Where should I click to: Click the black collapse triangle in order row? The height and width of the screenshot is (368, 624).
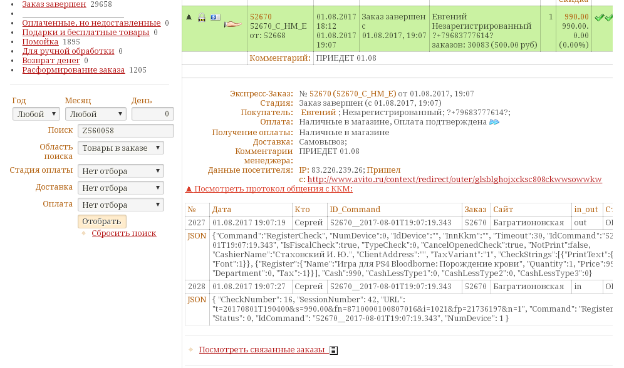click(x=189, y=17)
